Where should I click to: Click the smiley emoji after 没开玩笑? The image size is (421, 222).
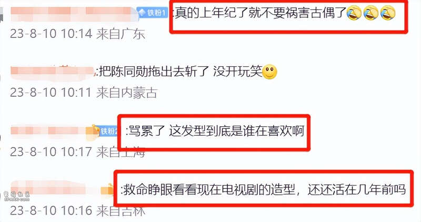(269, 72)
